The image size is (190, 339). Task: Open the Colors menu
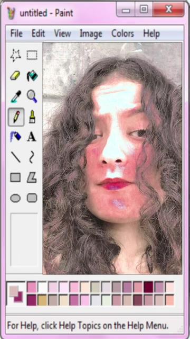pos(122,34)
